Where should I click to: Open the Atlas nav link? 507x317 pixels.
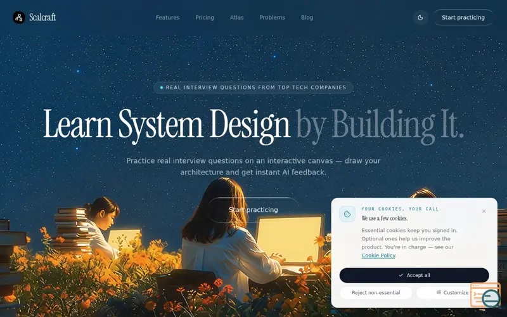click(236, 18)
